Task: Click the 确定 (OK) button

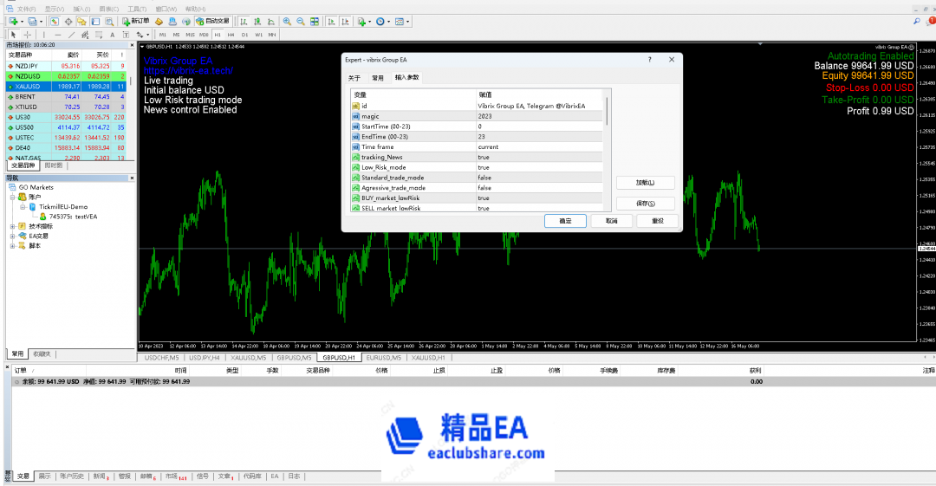Action: click(x=565, y=221)
